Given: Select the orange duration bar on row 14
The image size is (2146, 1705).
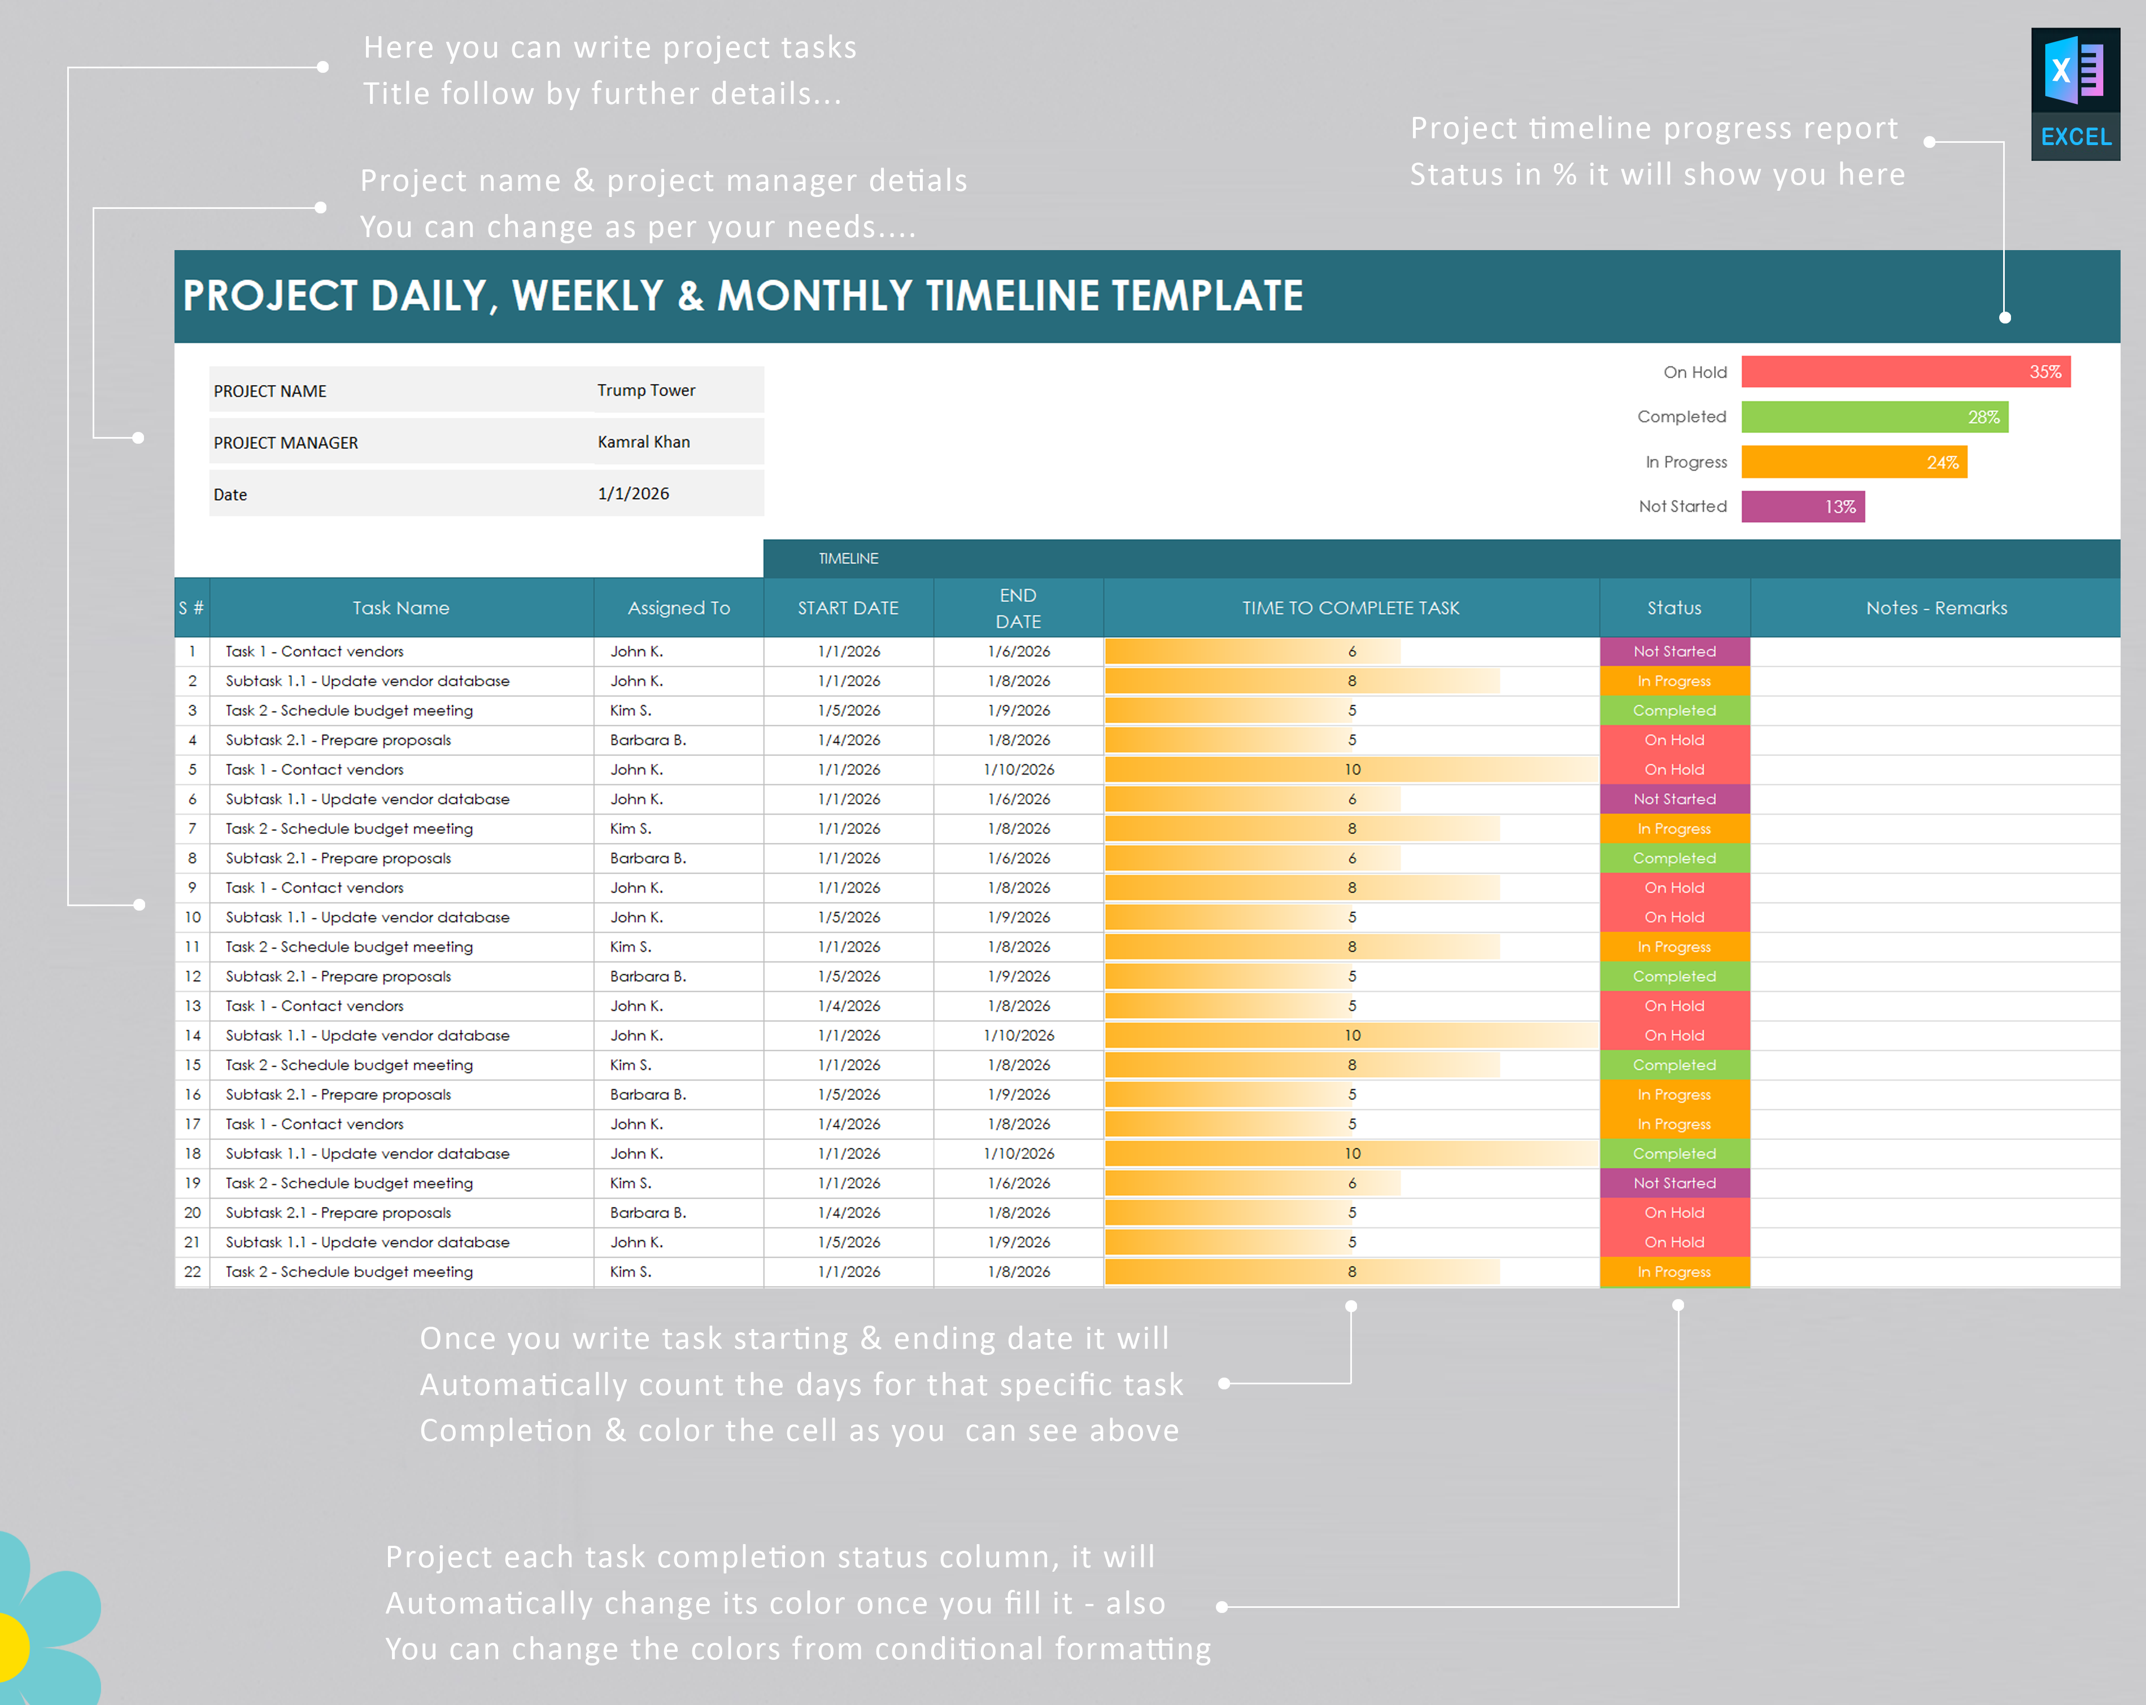Looking at the screenshot, I should tap(1351, 1035).
